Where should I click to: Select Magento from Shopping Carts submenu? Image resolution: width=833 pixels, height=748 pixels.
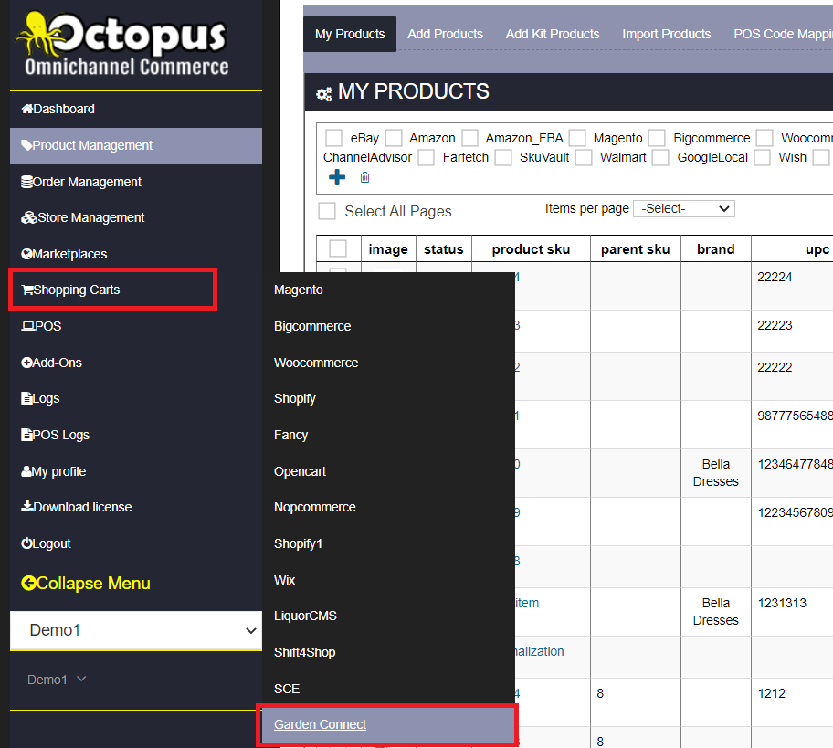[x=299, y=290]
